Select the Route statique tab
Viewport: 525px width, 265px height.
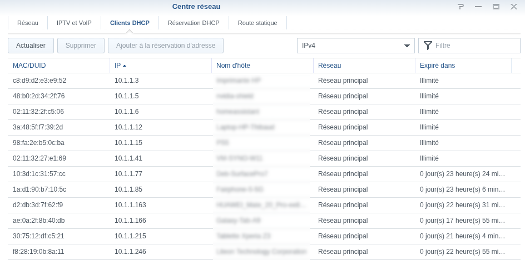click(x=257, y=23)
